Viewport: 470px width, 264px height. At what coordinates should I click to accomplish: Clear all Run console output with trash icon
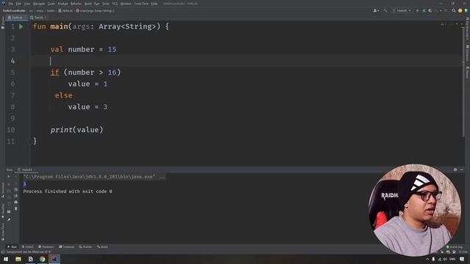[16, 208]
